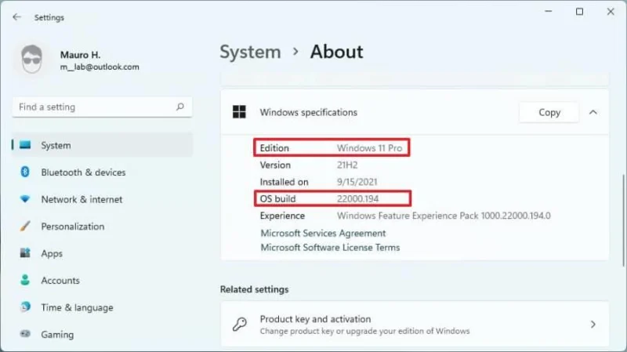
Task: Close the Settings window
Action: (611, 12)
